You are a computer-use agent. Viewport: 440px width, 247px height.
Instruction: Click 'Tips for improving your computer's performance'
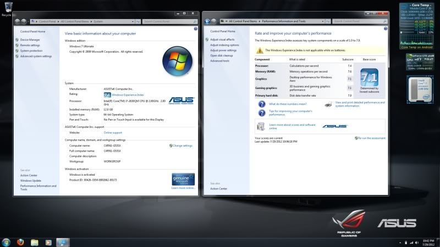click(x=290, y=113)
